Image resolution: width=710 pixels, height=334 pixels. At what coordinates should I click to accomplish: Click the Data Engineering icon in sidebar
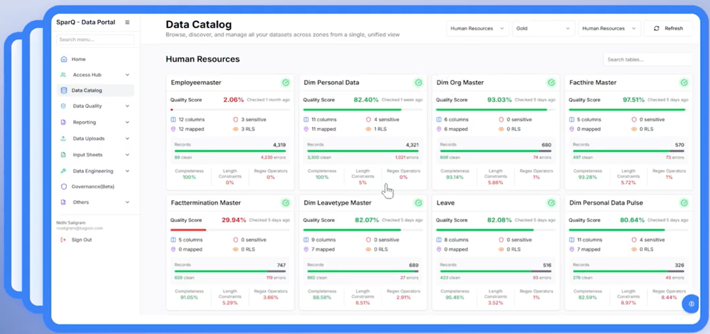pos(63,171)
